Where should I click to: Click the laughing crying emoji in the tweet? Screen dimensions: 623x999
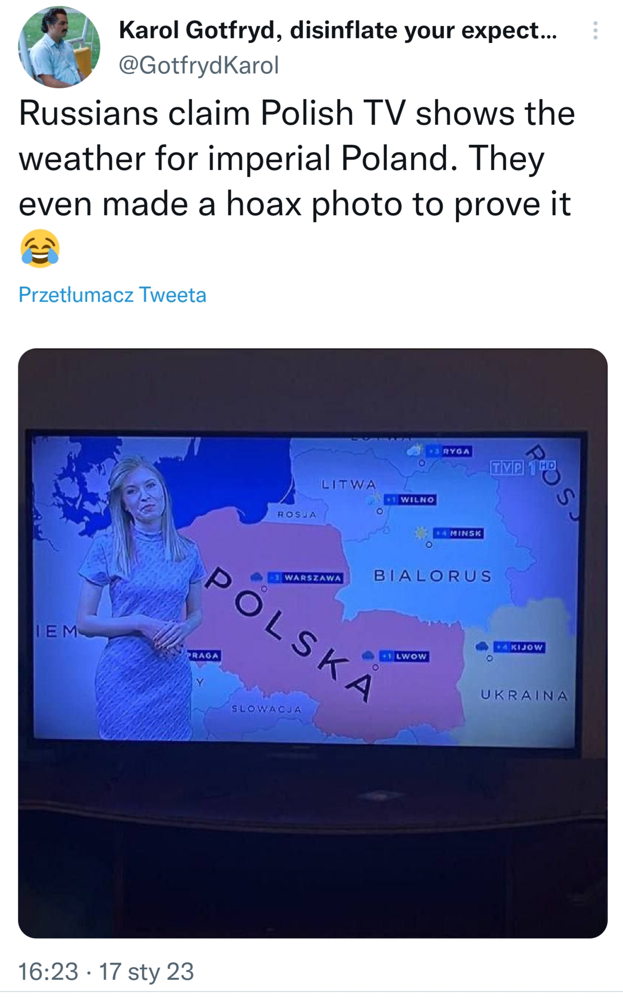(40, 248)
